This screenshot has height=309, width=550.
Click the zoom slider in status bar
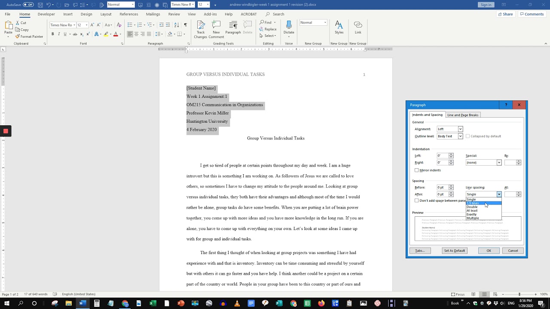[519, 294]
